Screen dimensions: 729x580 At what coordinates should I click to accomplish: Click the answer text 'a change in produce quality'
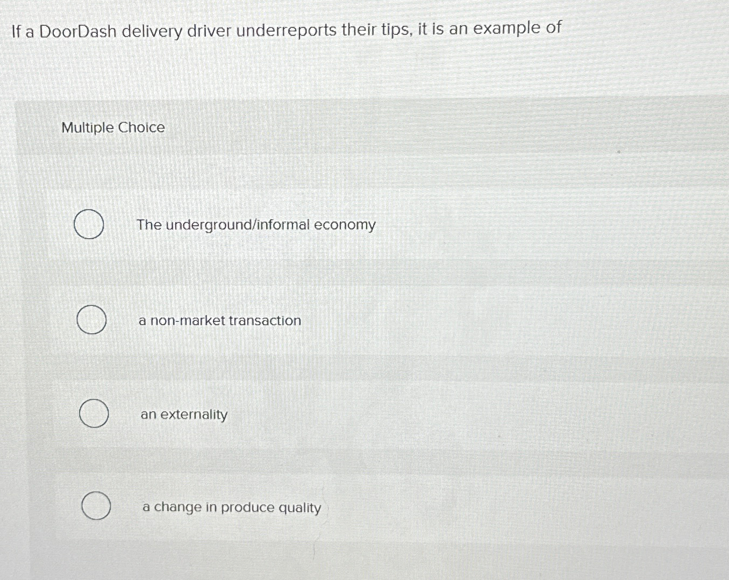point(231,507)
